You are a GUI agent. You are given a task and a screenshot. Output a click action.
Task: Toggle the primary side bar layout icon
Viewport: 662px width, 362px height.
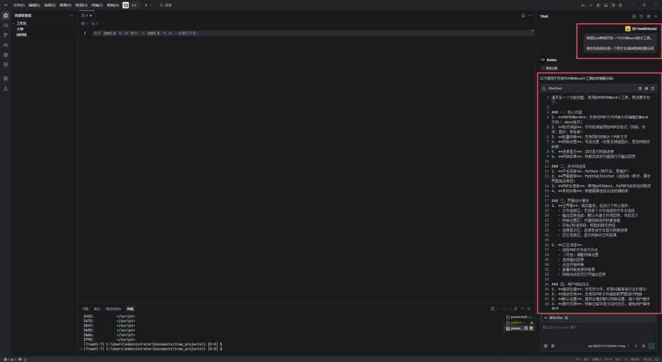point(598,5)
